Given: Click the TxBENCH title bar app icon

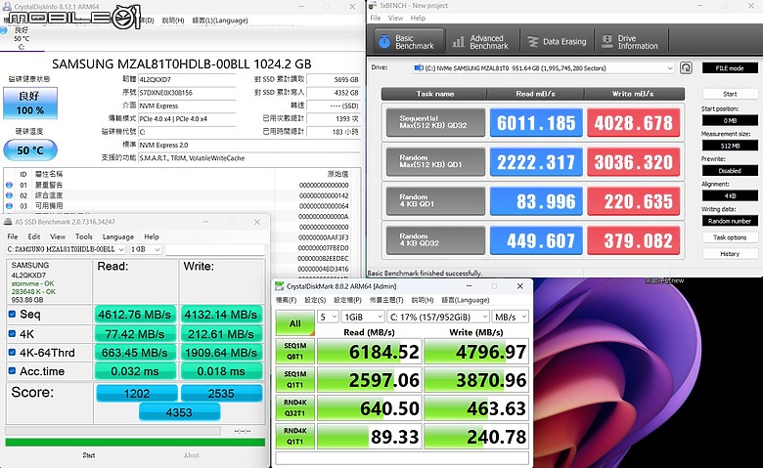Looking at the screenshot, I should click(373, 5).
